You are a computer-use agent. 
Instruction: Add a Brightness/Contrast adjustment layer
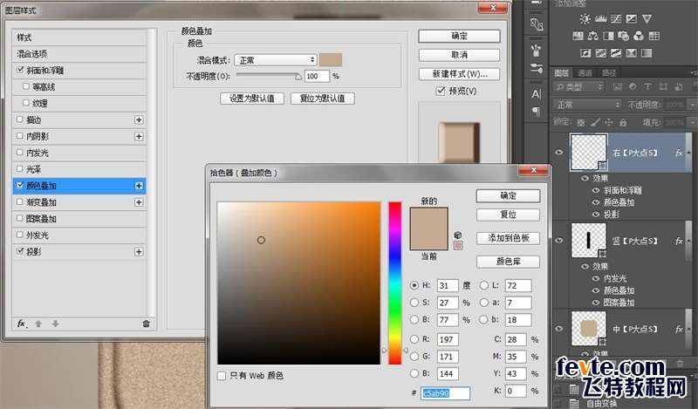click(585, 18)
